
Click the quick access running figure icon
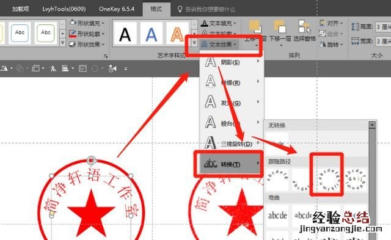click(x=53, y=68)
